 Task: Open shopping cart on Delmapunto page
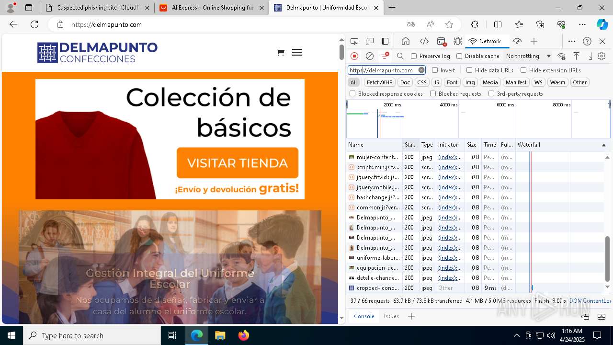point(281,52)
